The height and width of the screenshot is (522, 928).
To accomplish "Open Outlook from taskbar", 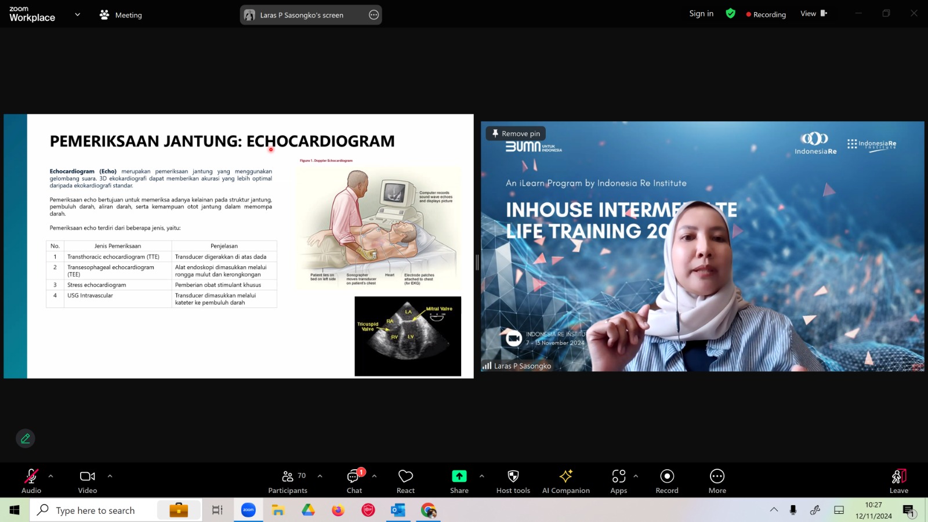I will pyautogui.click(x=398, y=510).
